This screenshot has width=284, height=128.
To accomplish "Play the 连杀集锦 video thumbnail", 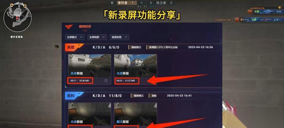I will click(x=89, y=66).
